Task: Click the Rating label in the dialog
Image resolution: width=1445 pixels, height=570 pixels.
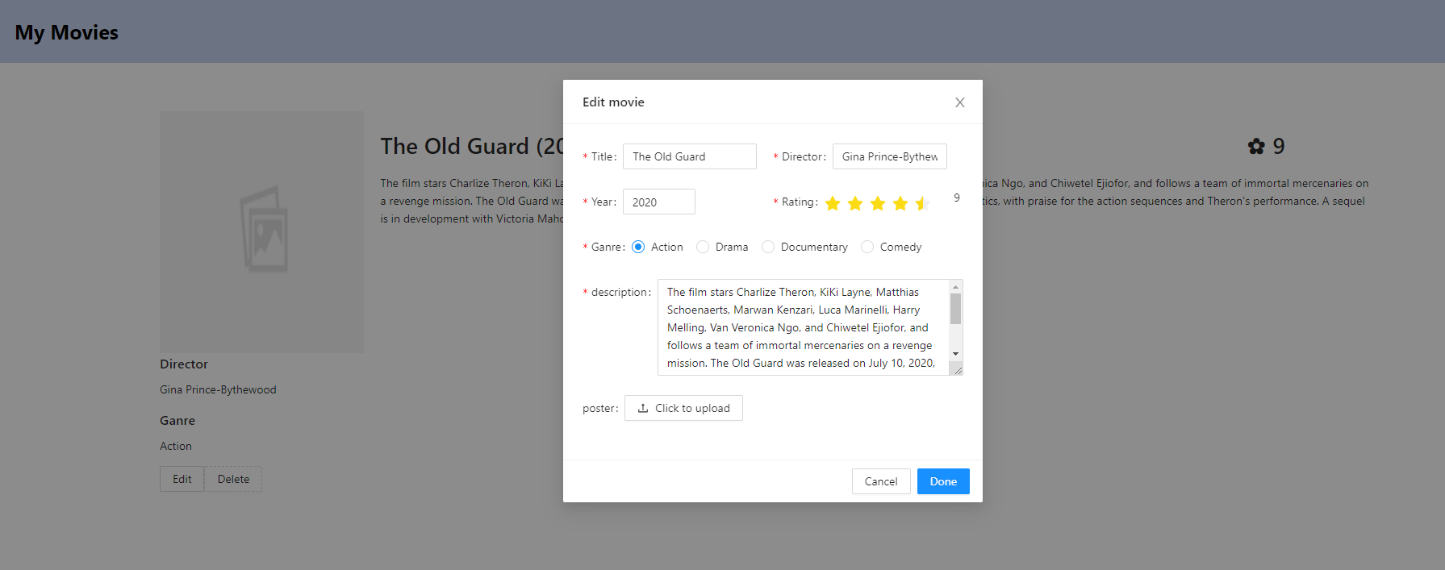Action: click(x=799, y=202)
